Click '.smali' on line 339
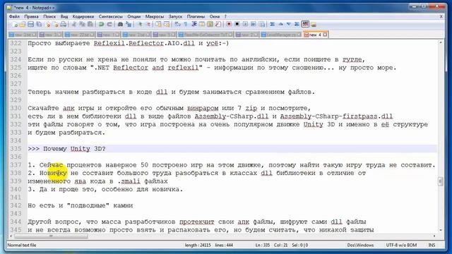This screenshot has height=254, width=452. point(129,181)
